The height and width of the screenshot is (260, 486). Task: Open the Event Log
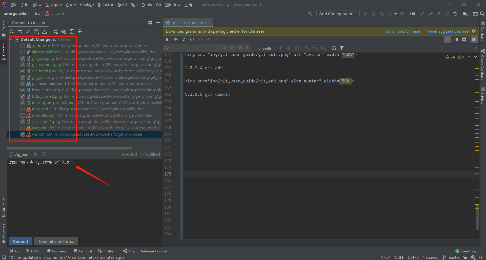(465, 251)
